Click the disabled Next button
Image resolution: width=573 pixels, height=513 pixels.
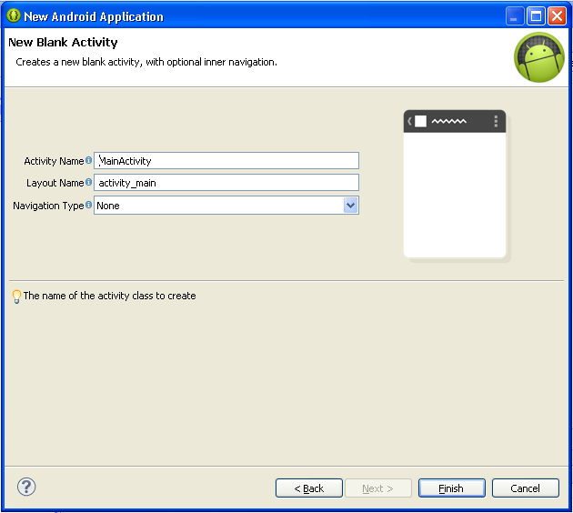click(x=378, y=488)
